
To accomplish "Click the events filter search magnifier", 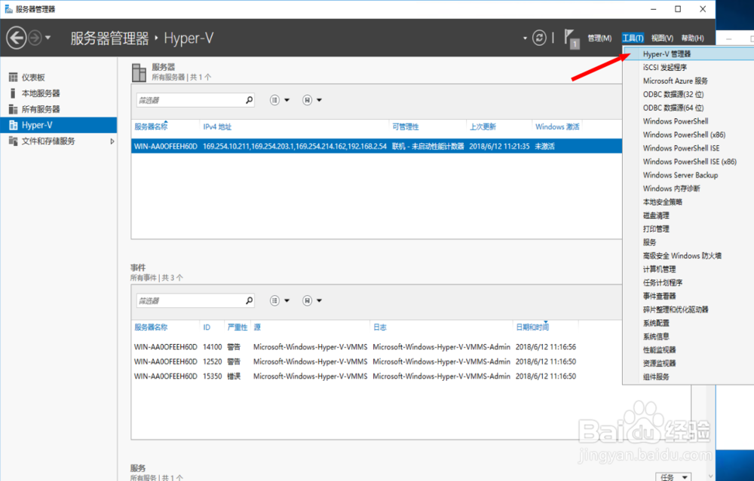I will 249,300.
